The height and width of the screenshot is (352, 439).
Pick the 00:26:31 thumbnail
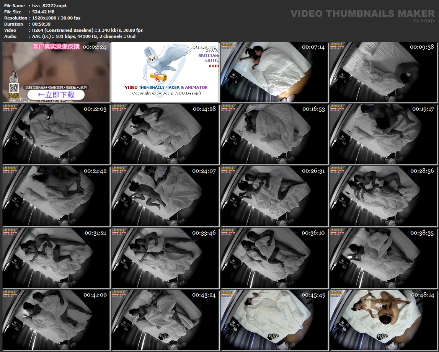[x=274, y=196]
